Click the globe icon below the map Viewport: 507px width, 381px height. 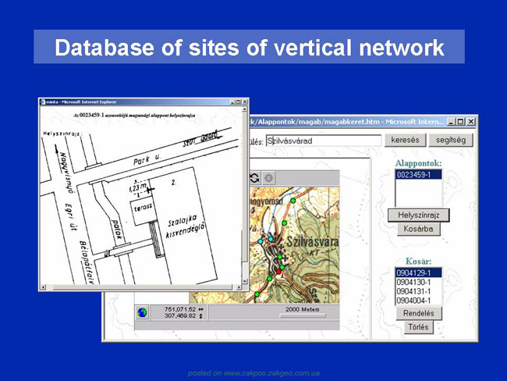(142, 313)
